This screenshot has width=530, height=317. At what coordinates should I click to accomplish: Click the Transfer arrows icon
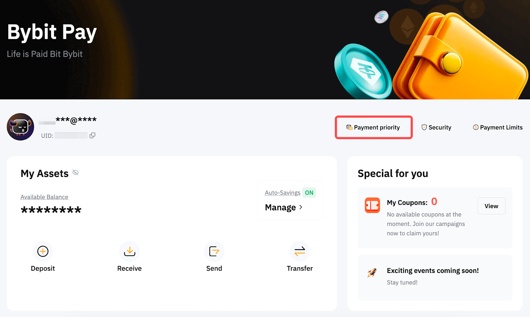pos(300,251)
